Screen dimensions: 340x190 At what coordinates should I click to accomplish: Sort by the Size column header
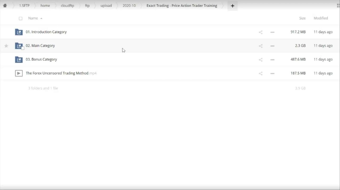pyautogui.click(x=302, y=18)
